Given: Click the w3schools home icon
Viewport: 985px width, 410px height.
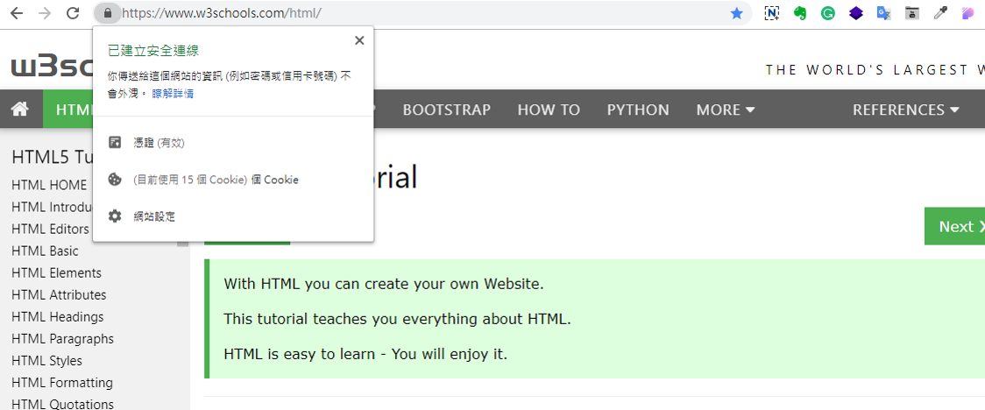Looking at the screenshot, I should (x=20, y=110).
